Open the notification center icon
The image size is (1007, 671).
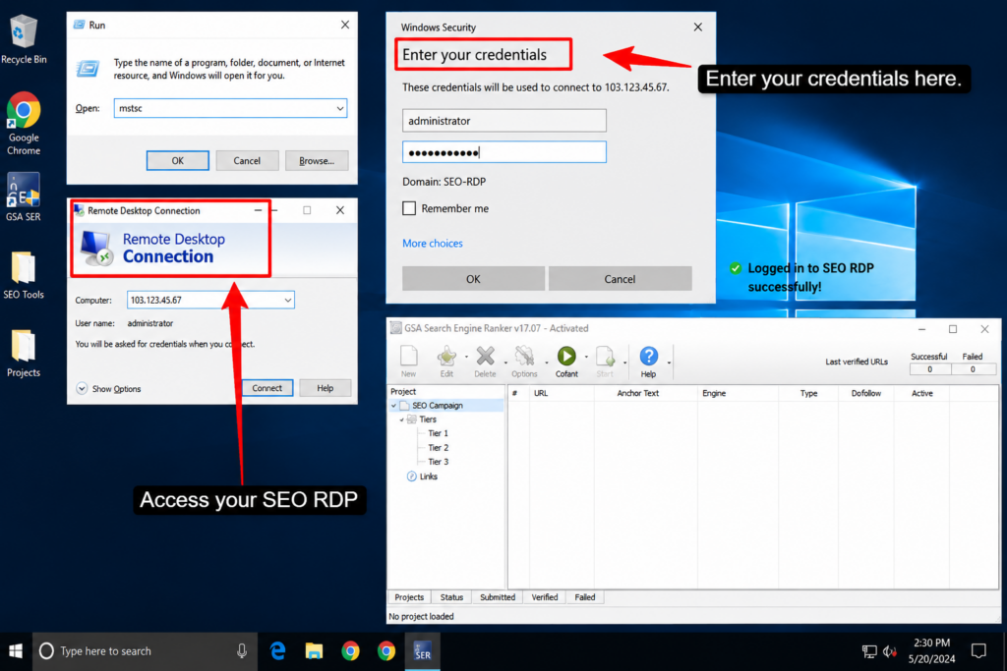coord(978,651)
